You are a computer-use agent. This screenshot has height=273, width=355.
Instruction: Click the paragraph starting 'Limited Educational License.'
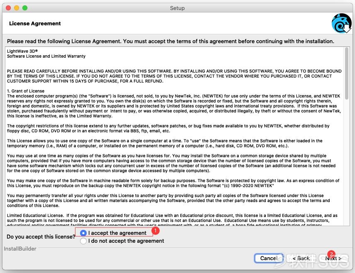point(172,219)
